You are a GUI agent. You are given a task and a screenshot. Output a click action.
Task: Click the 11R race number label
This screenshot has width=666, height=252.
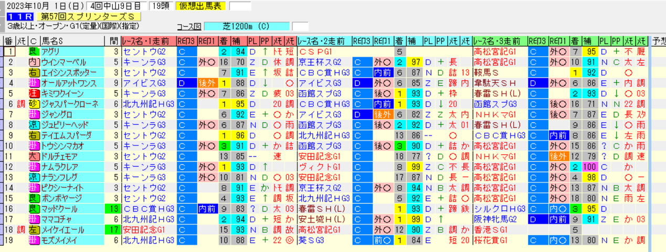click(x=19, y=16)
